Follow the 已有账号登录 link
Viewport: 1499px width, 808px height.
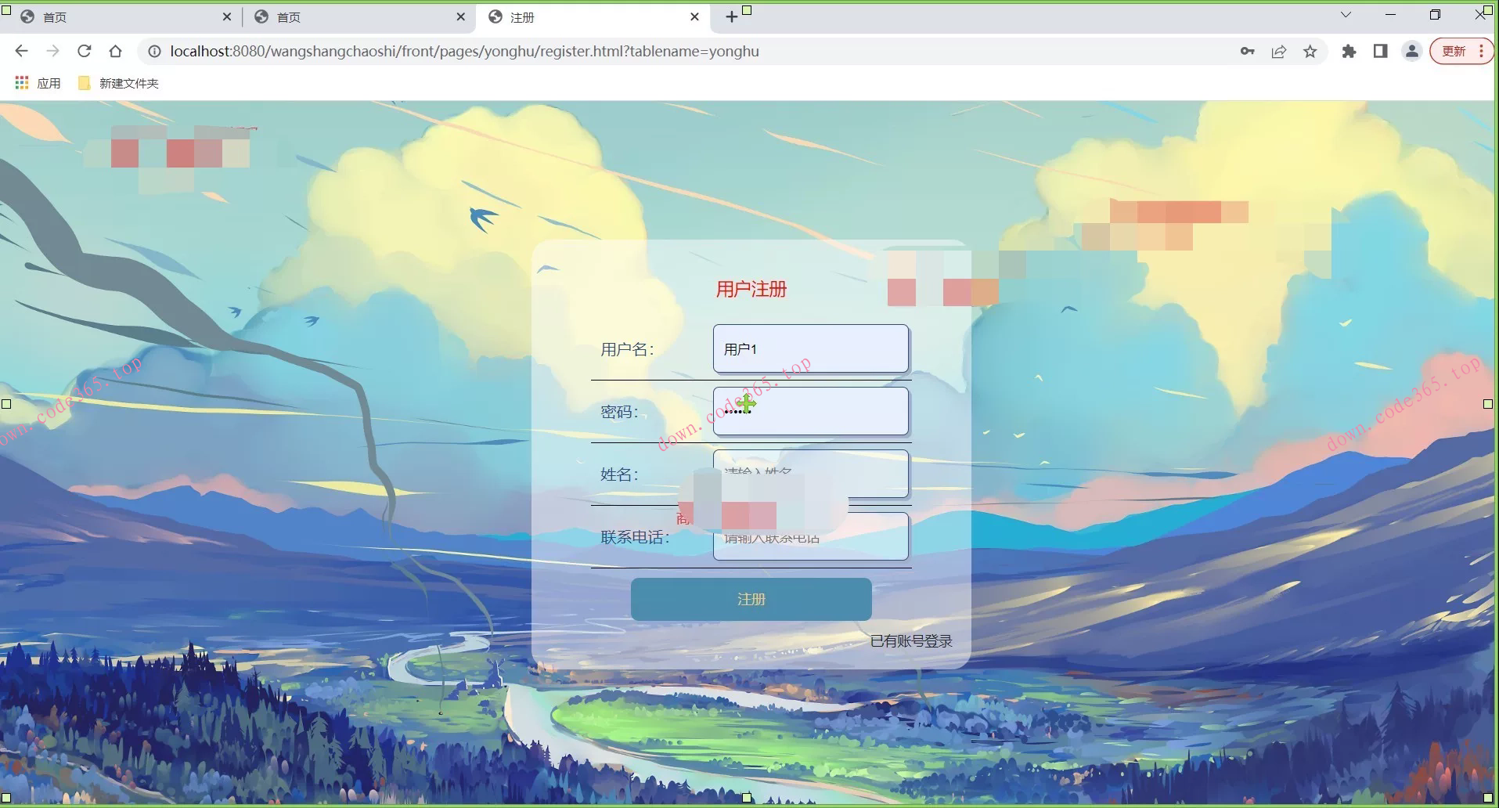click(911, 641)
